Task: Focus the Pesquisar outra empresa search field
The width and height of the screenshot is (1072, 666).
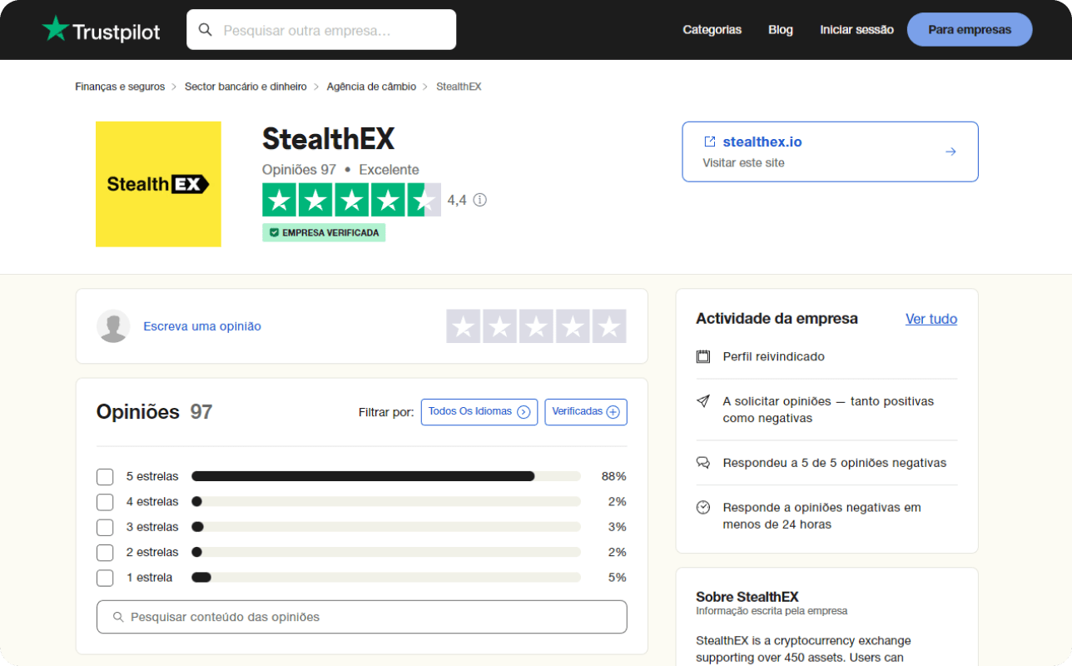Action: pos(321,30)
